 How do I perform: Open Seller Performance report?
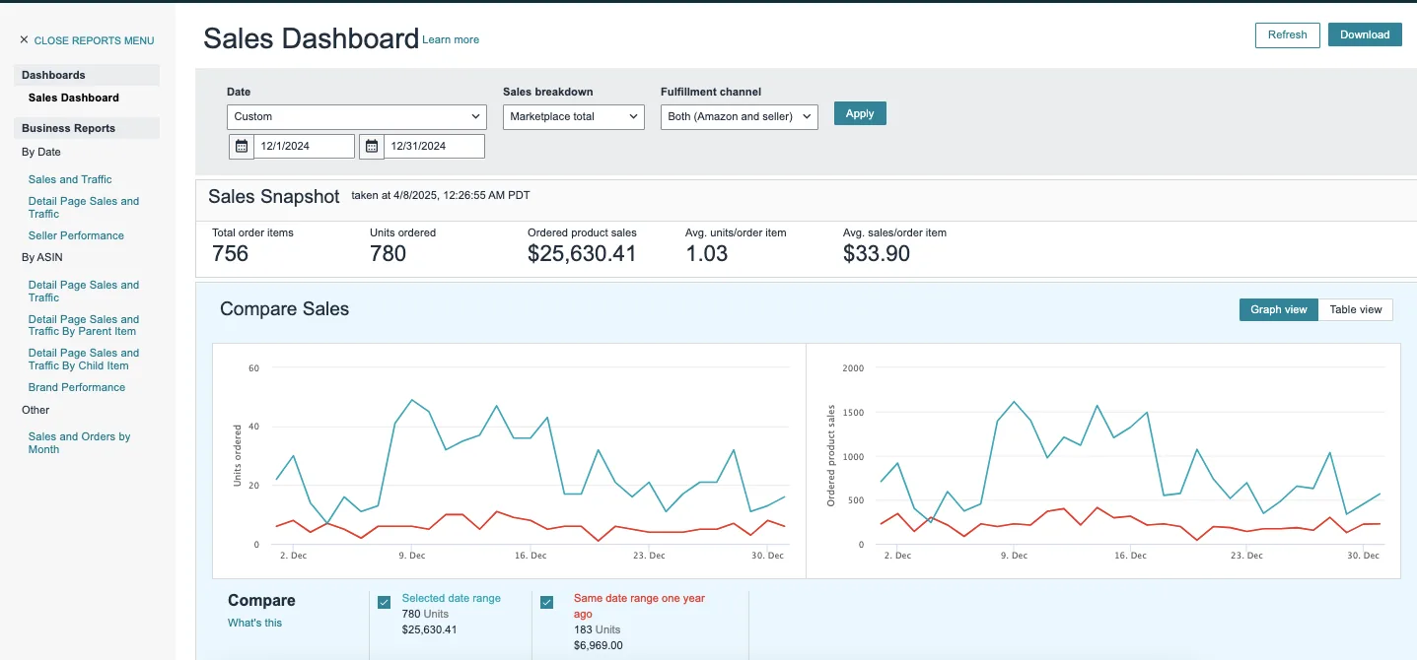[76, 235]
